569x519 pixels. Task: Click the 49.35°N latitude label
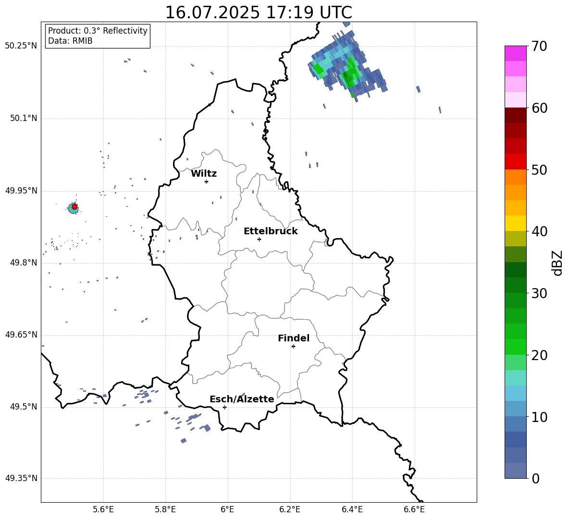point(21,478)
